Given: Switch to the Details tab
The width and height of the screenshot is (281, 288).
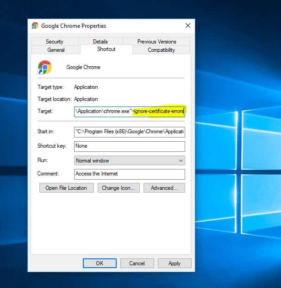Looking at the screenshot, I should click(100, 42).
